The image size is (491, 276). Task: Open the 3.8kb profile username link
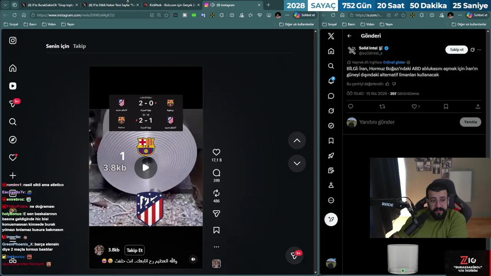click(114, 250)
